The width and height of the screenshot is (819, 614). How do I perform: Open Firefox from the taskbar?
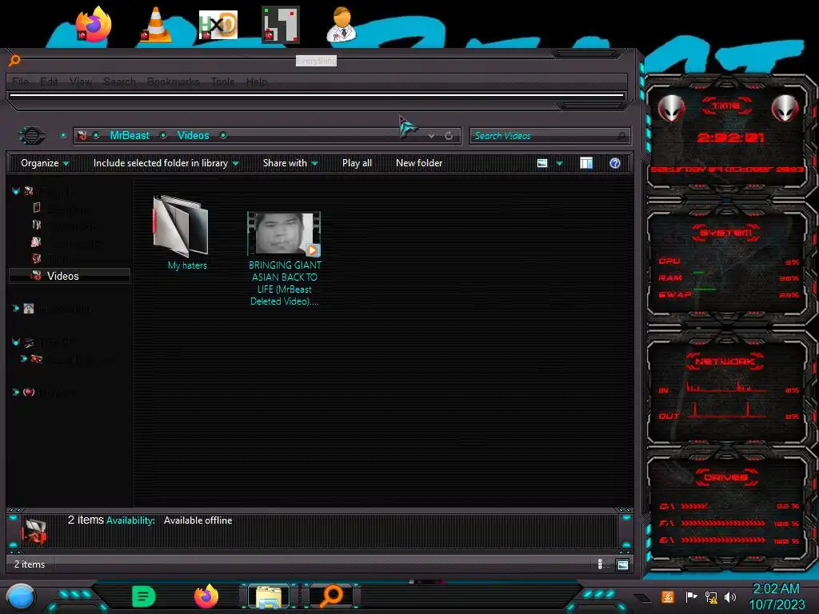pos(206,596)
